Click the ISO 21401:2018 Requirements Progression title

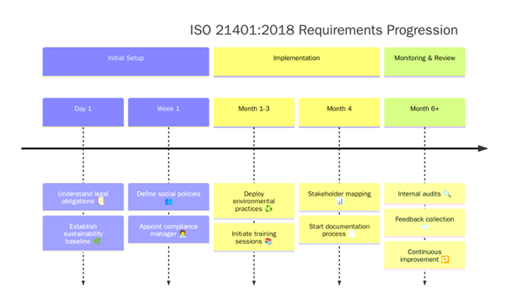(324, 30)
